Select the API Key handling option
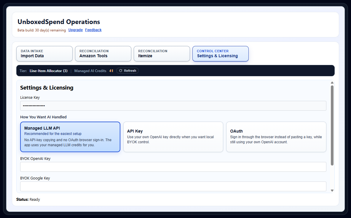This screenshot has width=351, height=218. click(173, 137)
